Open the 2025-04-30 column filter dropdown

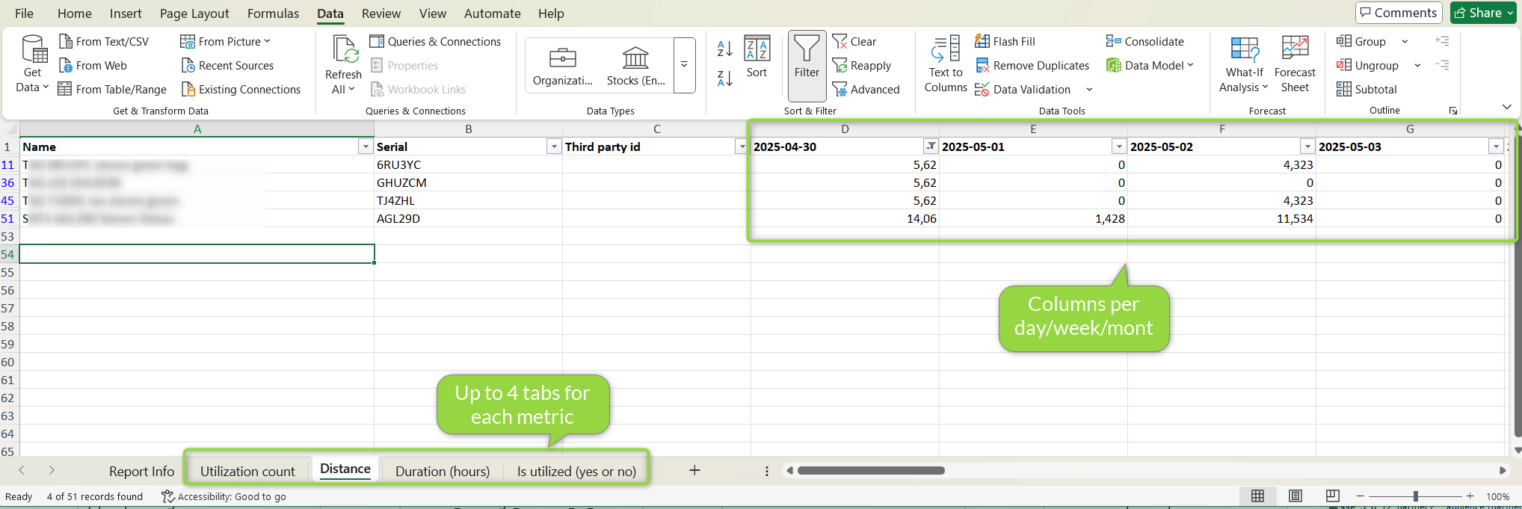[931, 146]
